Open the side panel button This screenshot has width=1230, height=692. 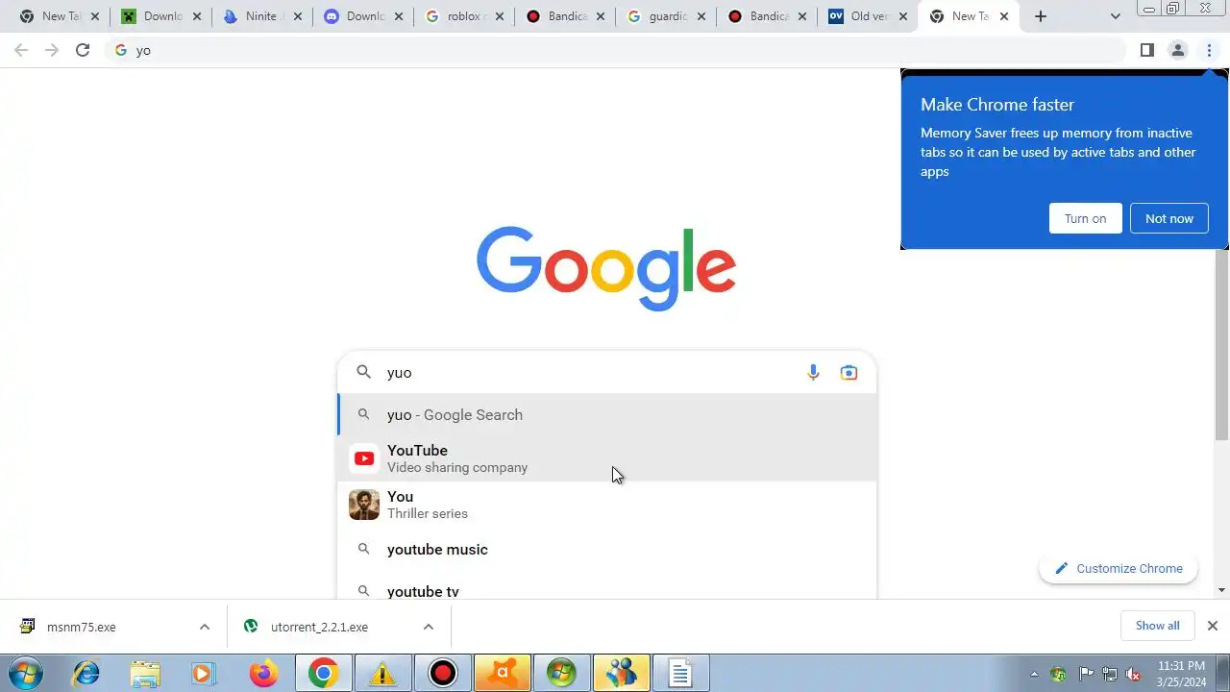[x=1146, y=50]
